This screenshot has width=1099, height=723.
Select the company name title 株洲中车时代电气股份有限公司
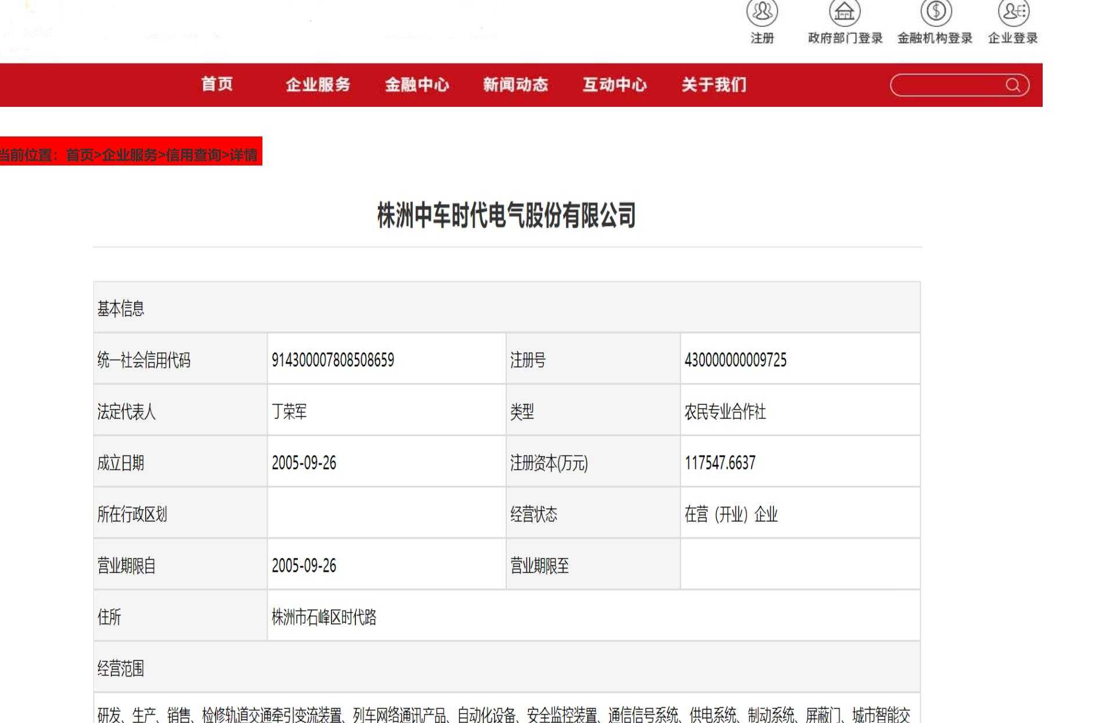(x=506, y=214)
